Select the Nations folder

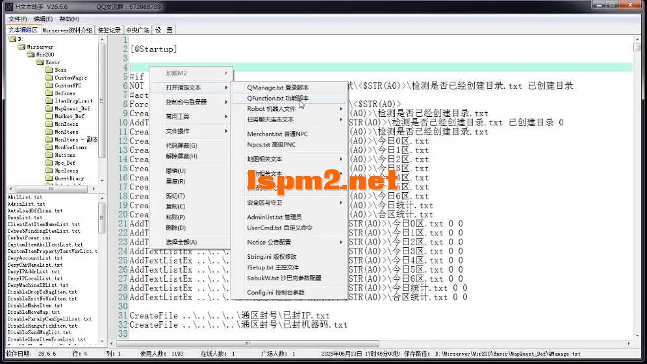65,155
